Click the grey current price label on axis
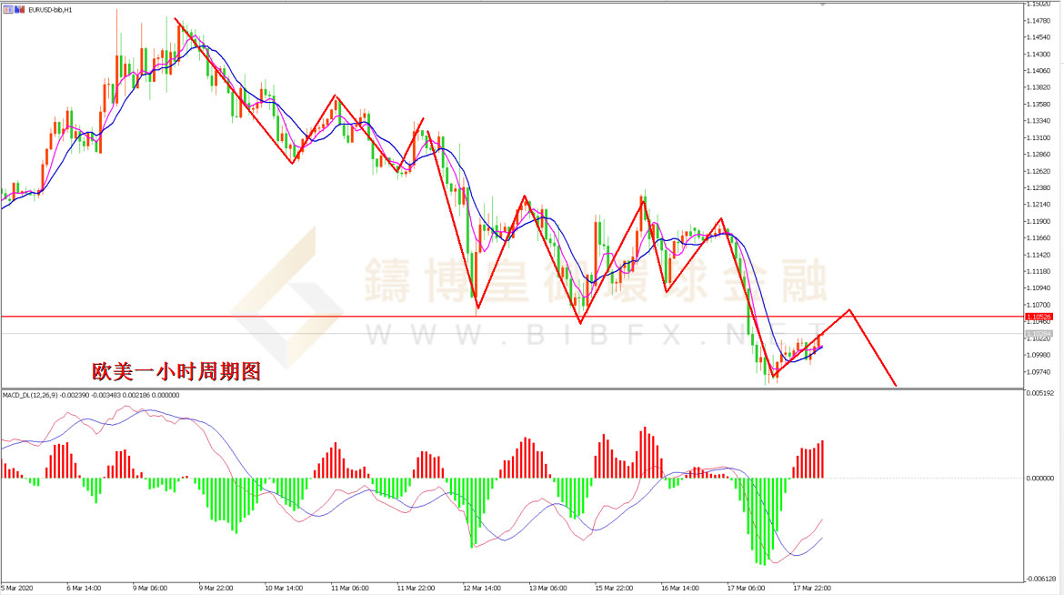Screen dimensions: 1064x595 [1039, 334]
